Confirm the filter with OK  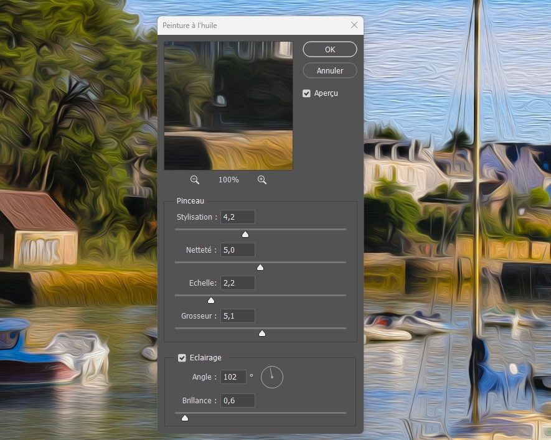(x=330, y=49)
